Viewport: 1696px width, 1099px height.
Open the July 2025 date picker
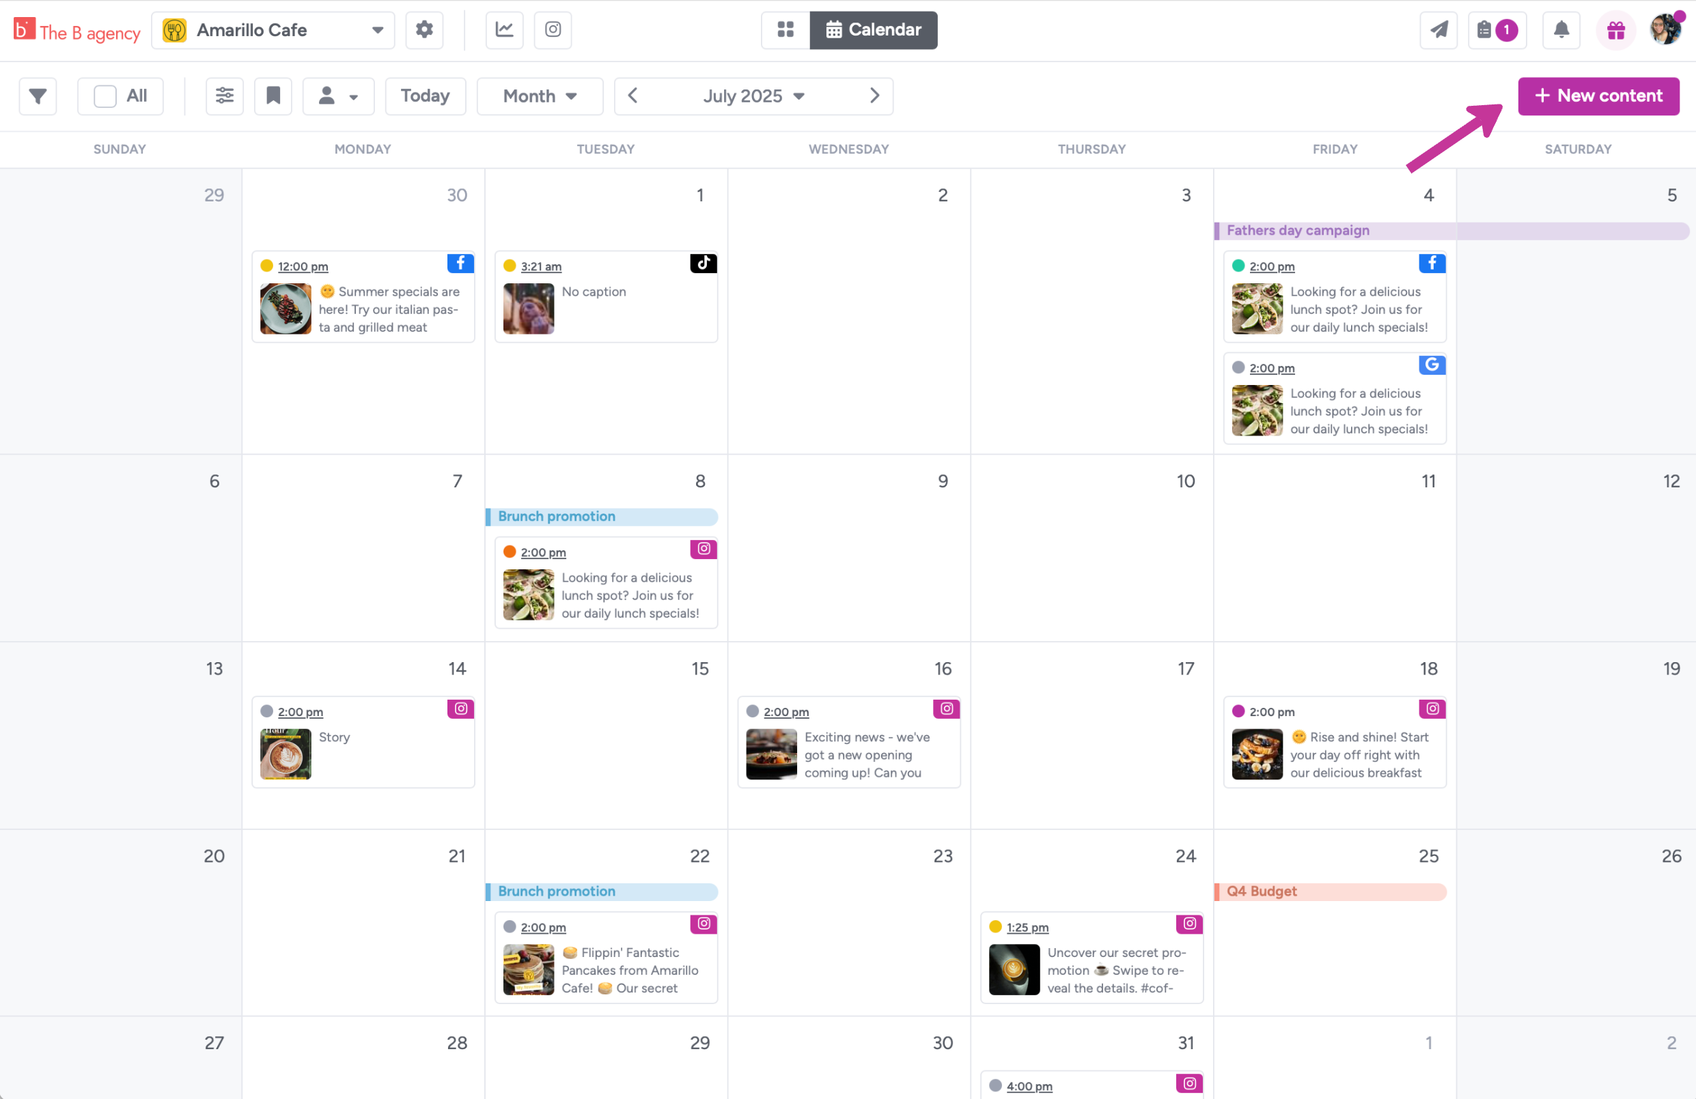(753, 96)
